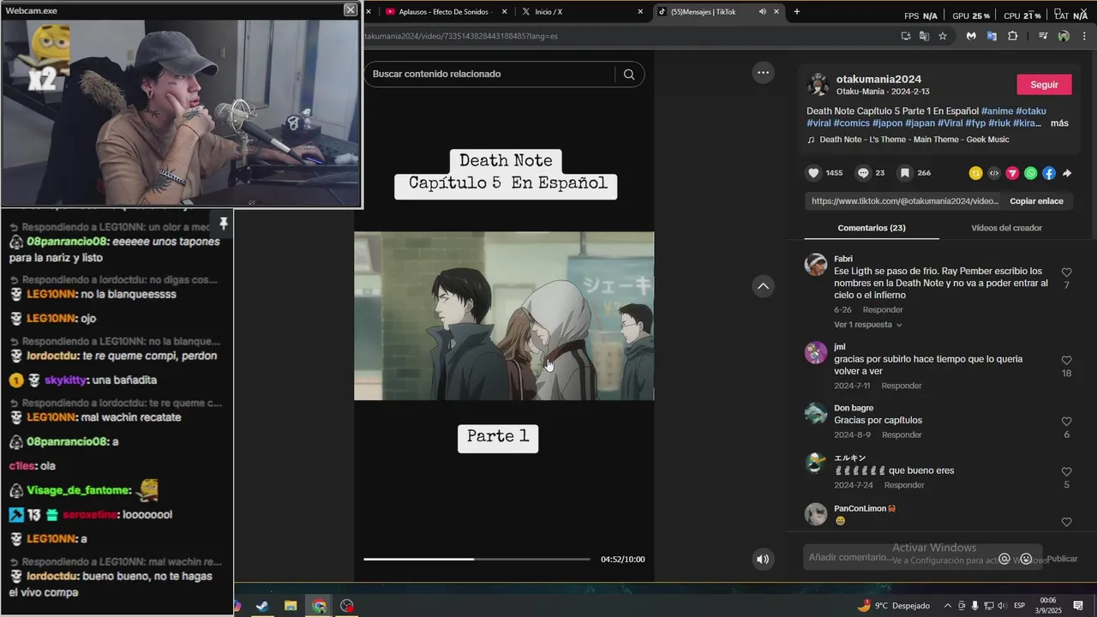Click the install app icon in address bar
Viewport: 1097px width, 617px height.
pos(906,36)
